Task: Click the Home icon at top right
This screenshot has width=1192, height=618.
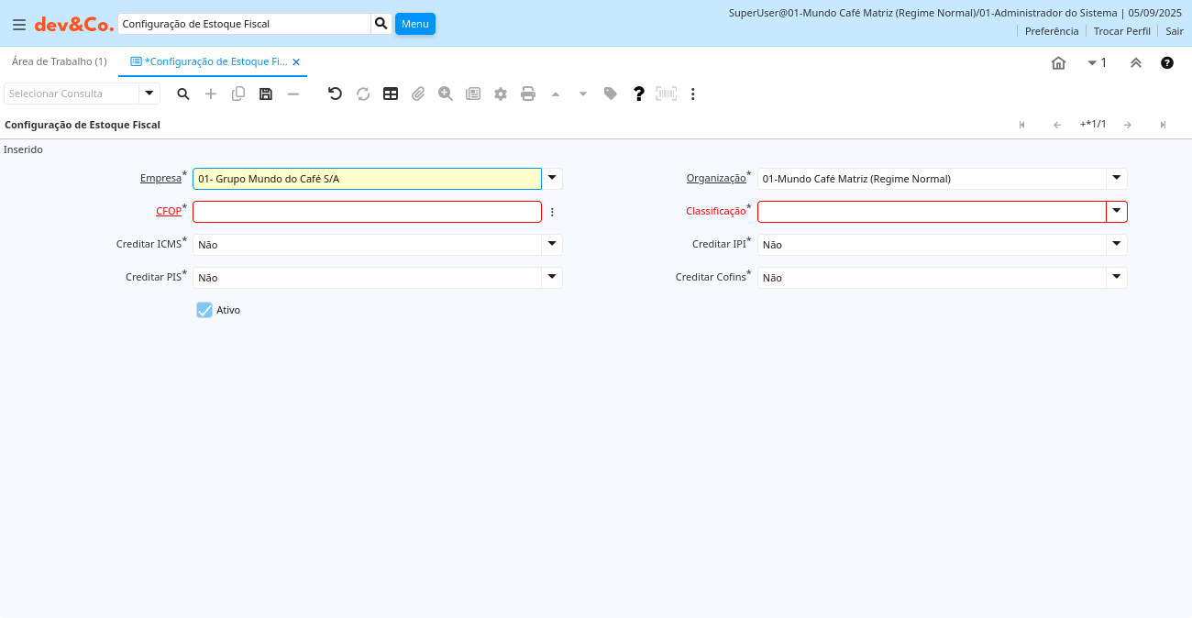Action: pyautogui.click(x=1058, y=62)
